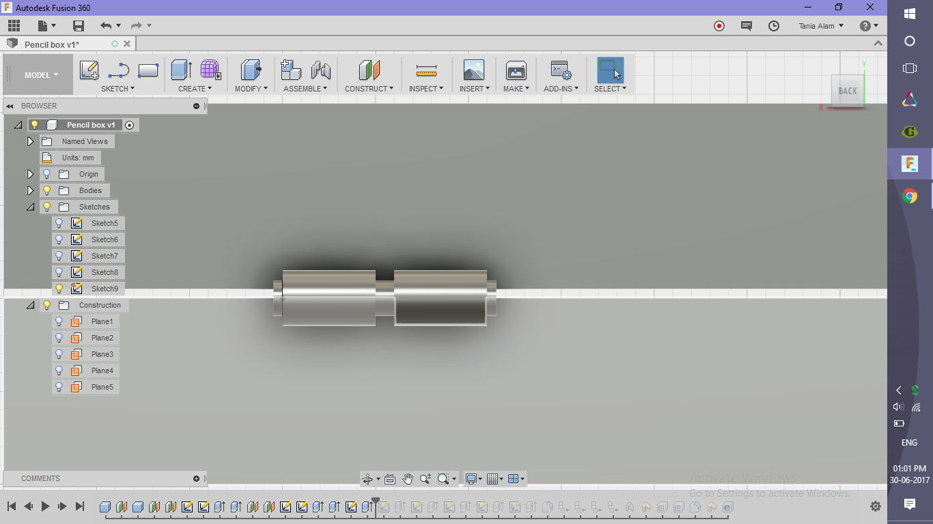Activate the Select tool icon
The width and height of the screenshot is (933, 524).
coord(610,70)
